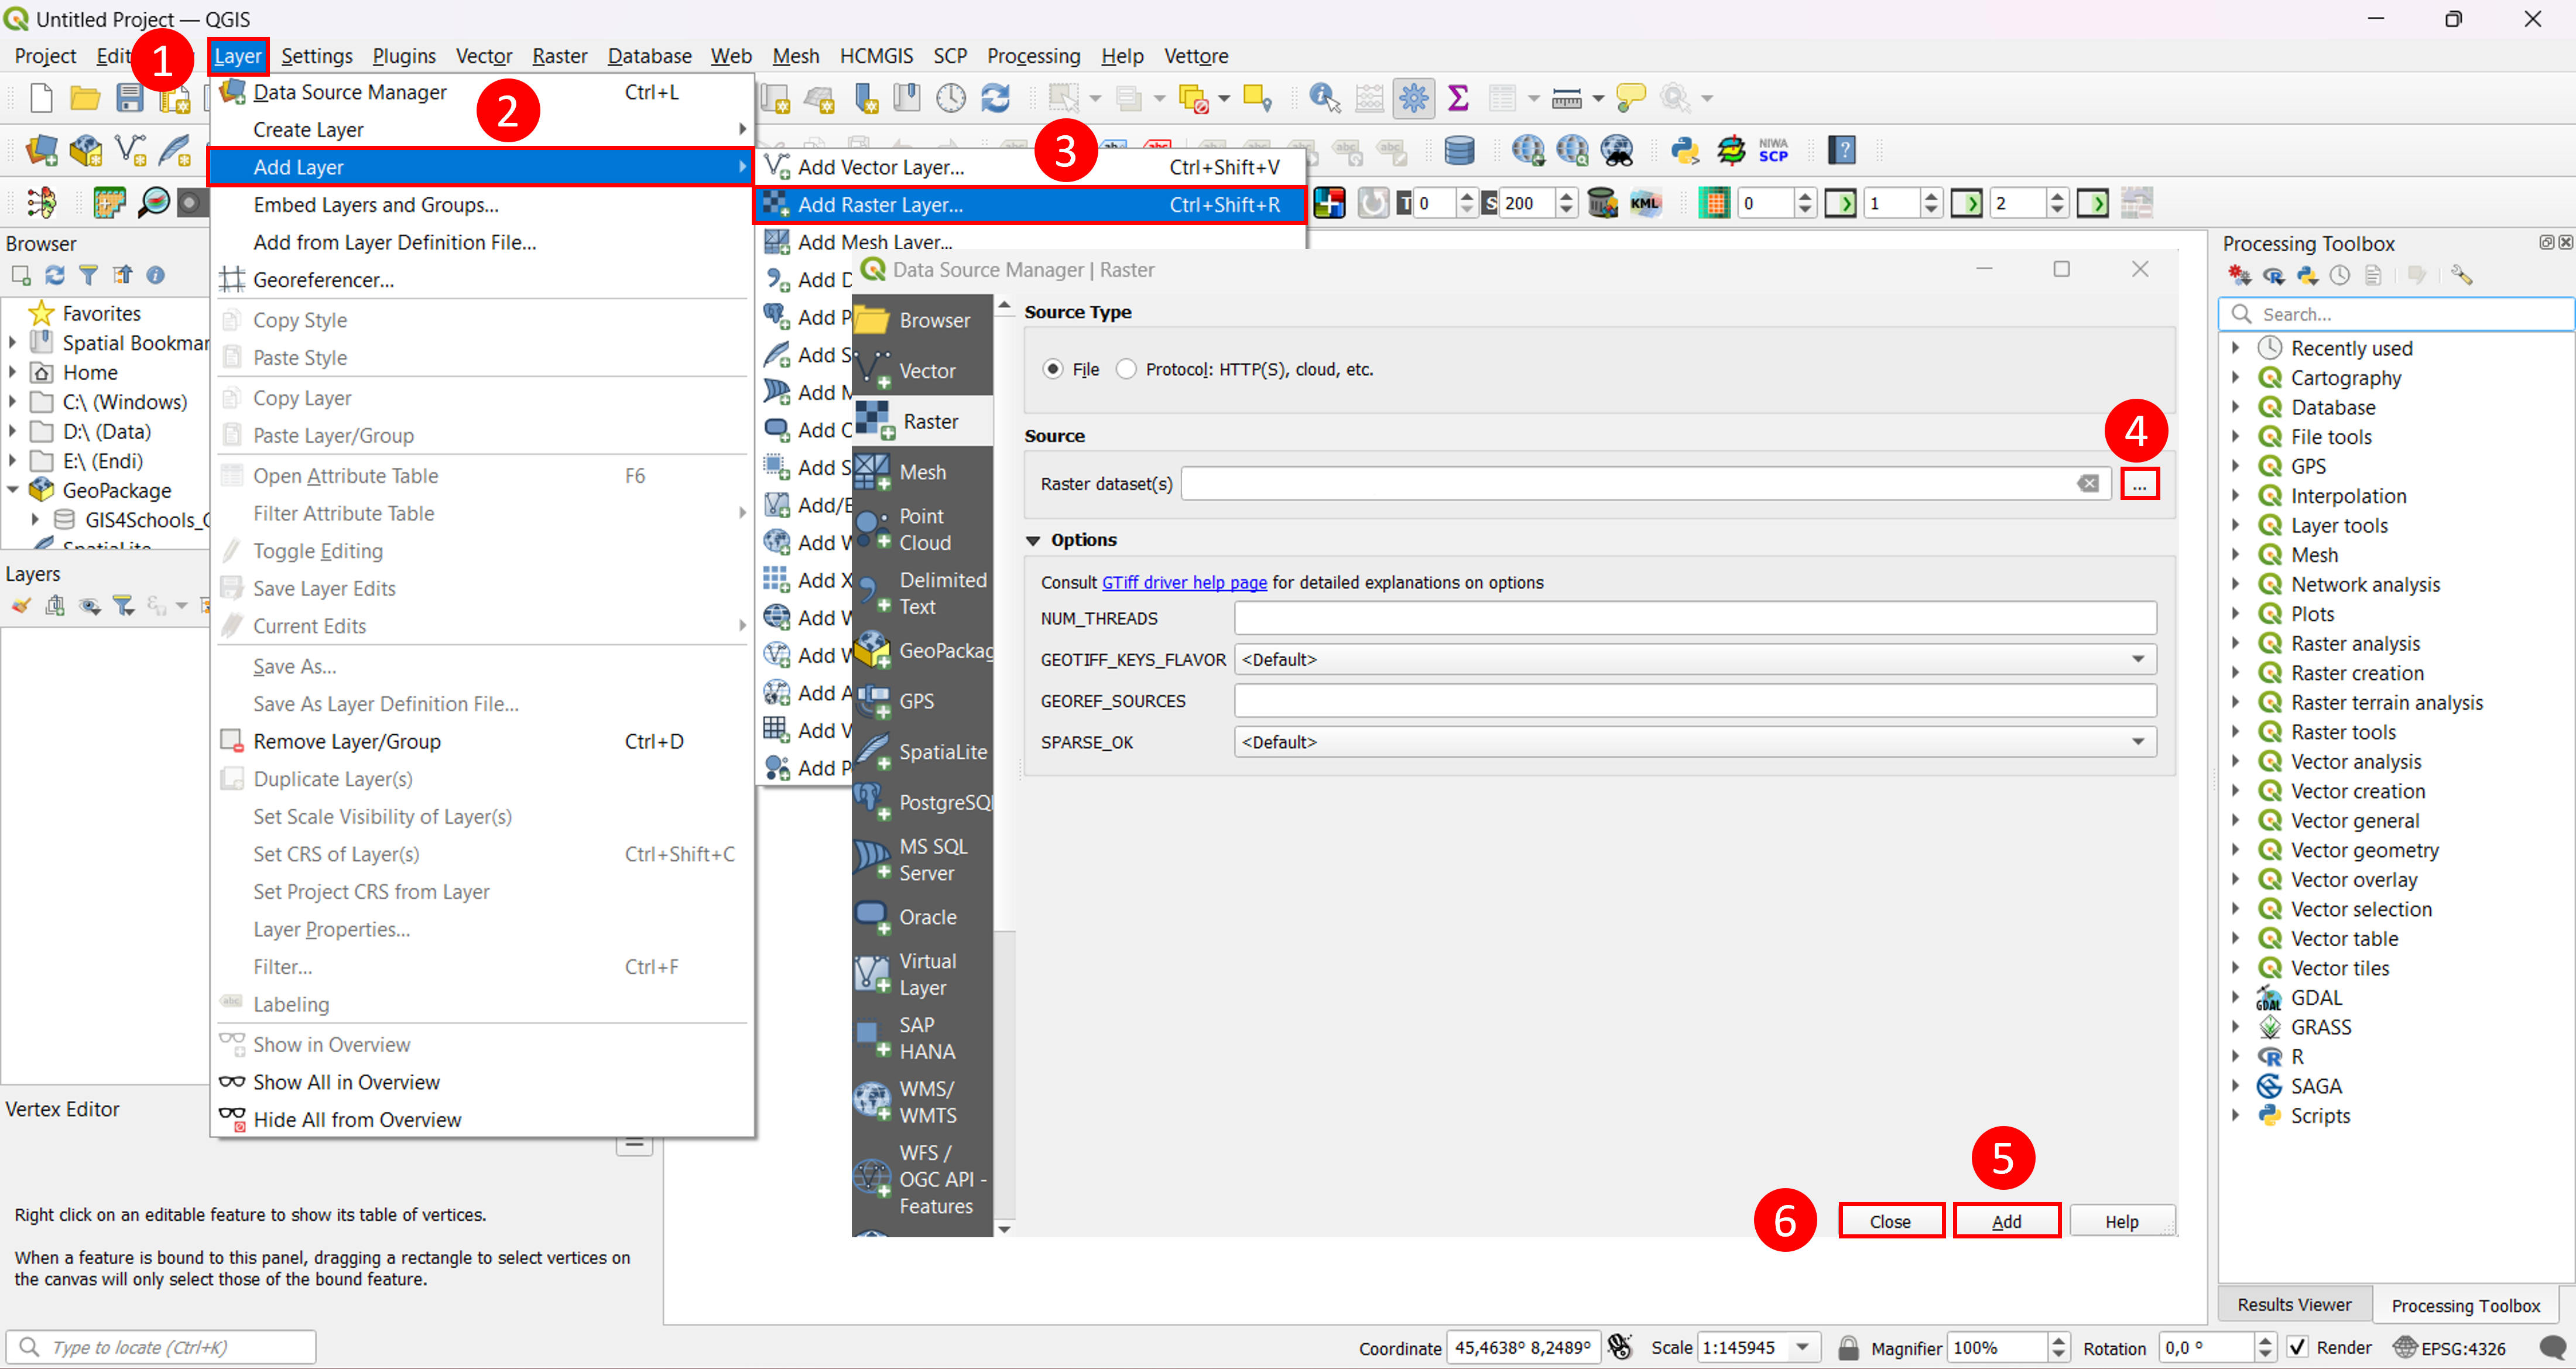Open the Python Console icon
The height and width of the screenshot is (1369, 2576).
pyautogui.click(x=1685, y=150)
